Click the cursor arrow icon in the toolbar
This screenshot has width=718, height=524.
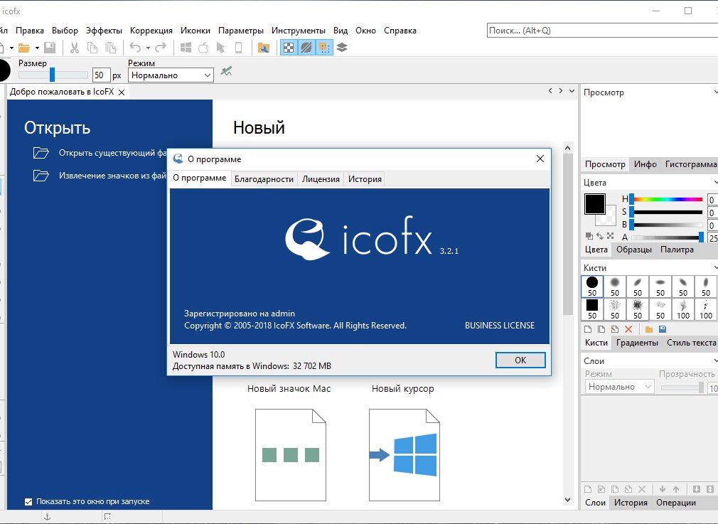[x=220, y=48]
